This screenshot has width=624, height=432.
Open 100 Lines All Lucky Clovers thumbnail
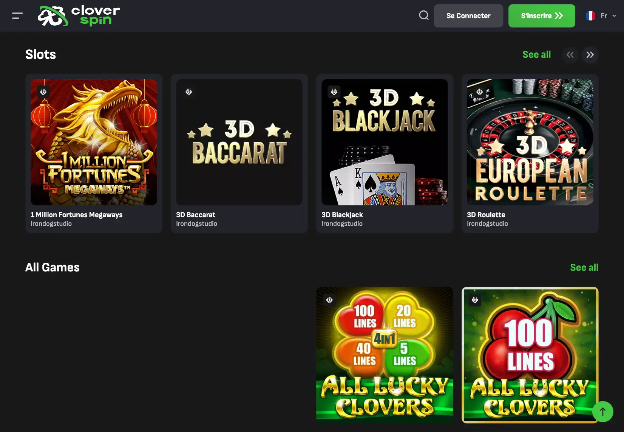(x=530, y=355)
